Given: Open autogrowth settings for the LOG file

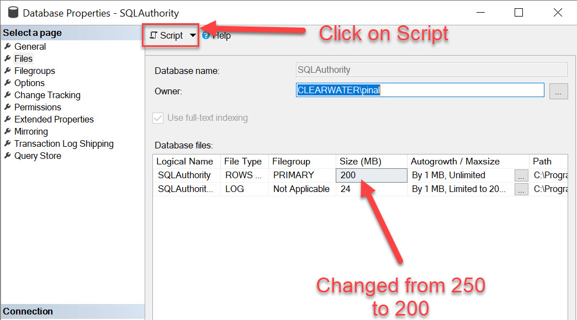Looking at the screenshot, I should point(521,189).
